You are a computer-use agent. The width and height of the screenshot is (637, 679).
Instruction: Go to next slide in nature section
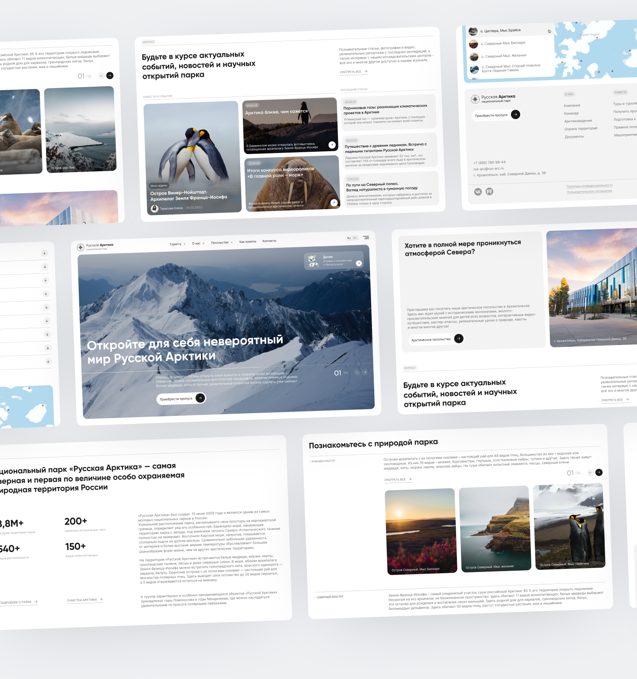[599, 472]
